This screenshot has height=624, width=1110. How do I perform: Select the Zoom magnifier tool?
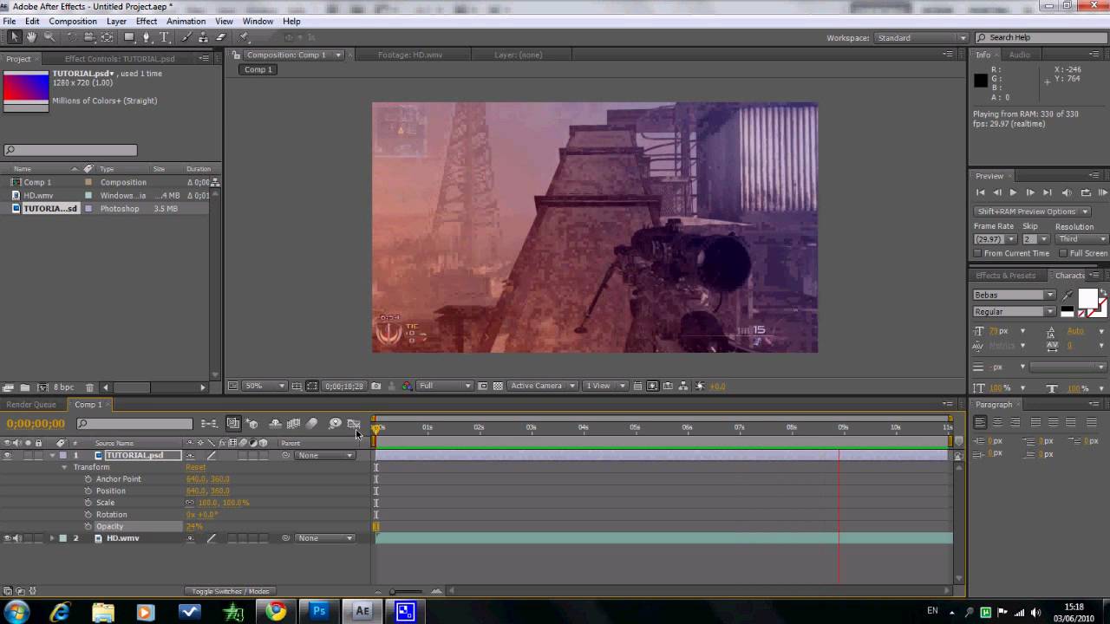(x=49, y=37)
